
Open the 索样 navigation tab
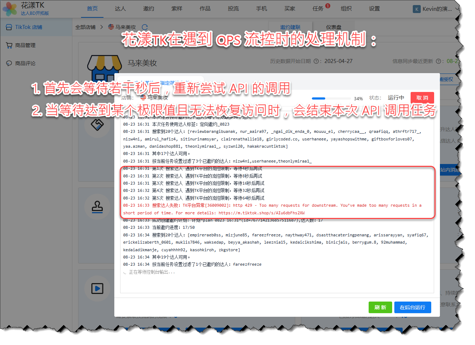tap(177, 9)
